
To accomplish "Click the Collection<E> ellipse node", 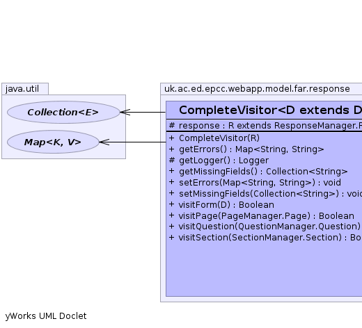I will pos(63,112).
